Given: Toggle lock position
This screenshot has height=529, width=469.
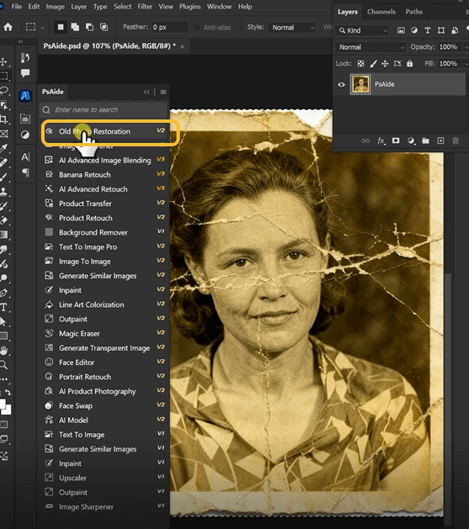Looking at the screenshot, I should (385, 63).
